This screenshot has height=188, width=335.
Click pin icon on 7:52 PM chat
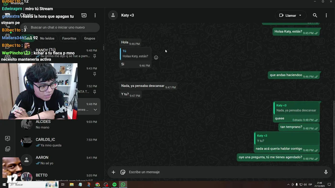click(x=95, y=92)
